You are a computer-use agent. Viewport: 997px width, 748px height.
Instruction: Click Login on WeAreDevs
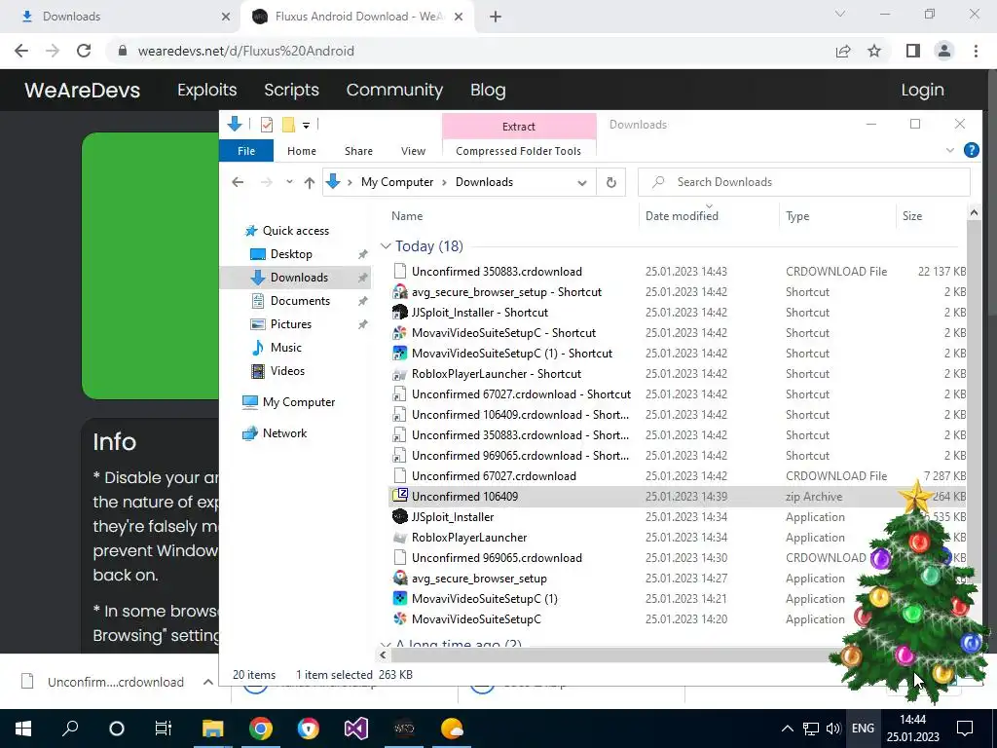[922, 90]
